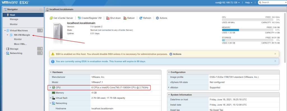This screenshot has height=111, width=287.
Task: Click the Host server icon in Navigator
Action: 8,15
